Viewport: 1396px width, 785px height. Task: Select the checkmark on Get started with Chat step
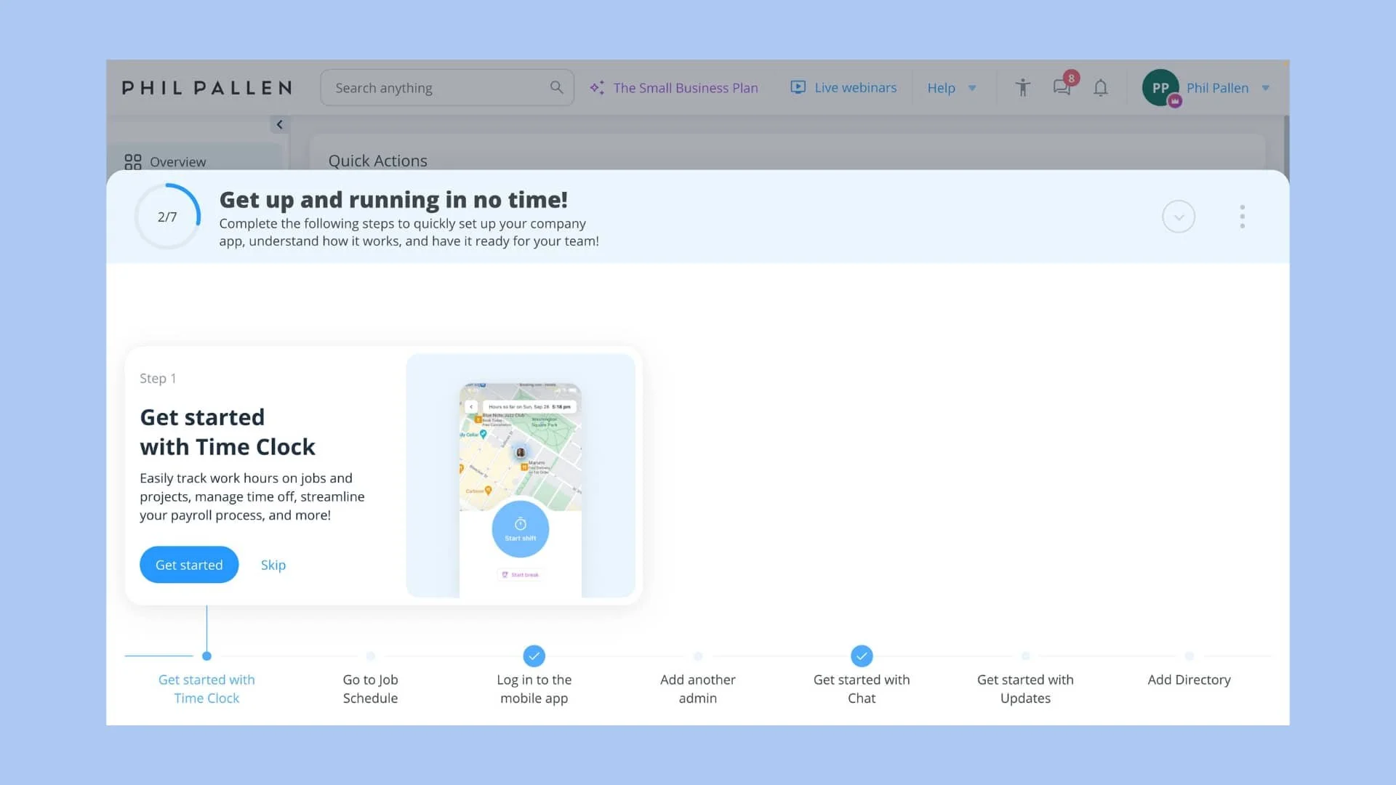coord(861,656)
